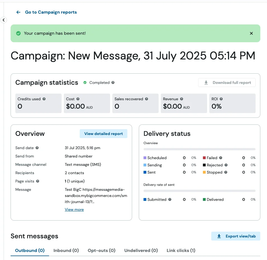Screen dimensions: 267x260
Task: Switch to Outbound (0) tab
Action: point(30,251)
